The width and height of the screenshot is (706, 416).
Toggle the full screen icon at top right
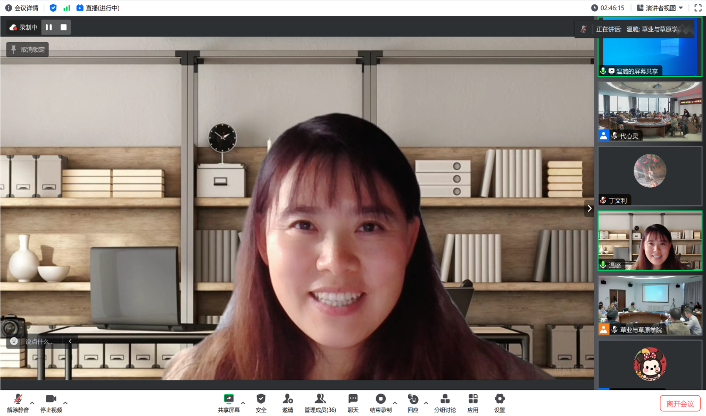click(698, 8)
